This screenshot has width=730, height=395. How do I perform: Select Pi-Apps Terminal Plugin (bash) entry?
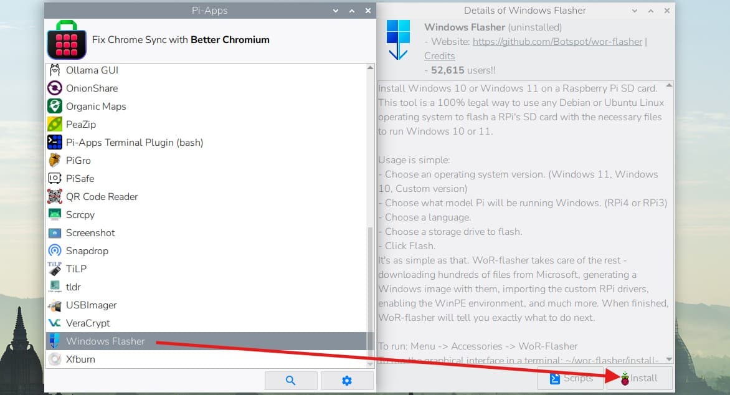pos(135,142)
